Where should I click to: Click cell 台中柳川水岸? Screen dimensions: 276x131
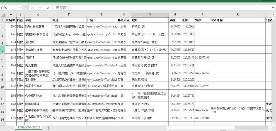(38, 96)
